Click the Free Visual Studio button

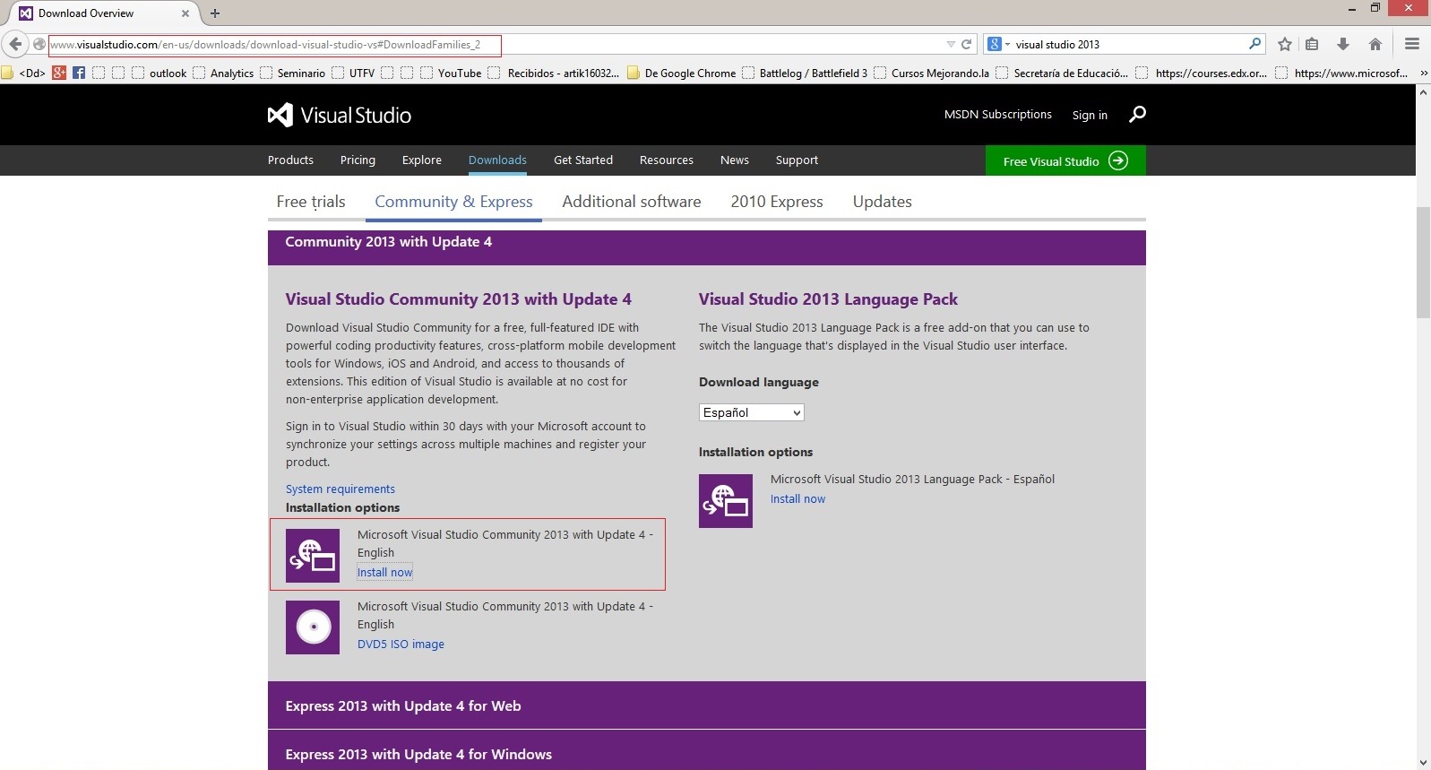(1065, 160)
